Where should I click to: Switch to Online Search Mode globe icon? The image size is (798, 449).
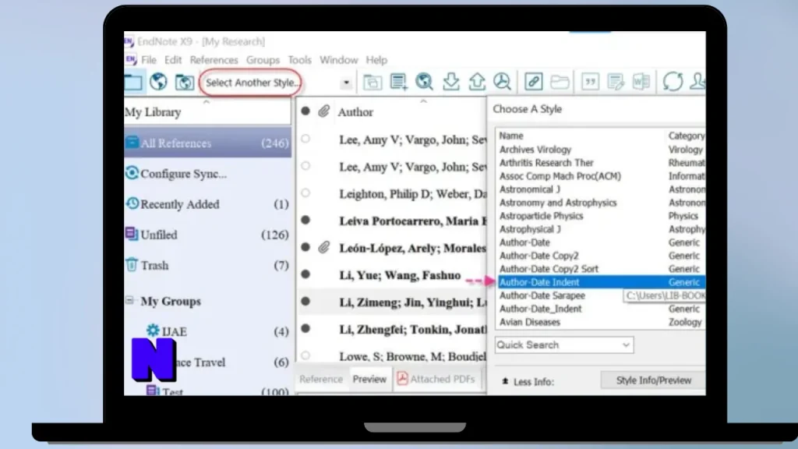click(x=158, y=81)
